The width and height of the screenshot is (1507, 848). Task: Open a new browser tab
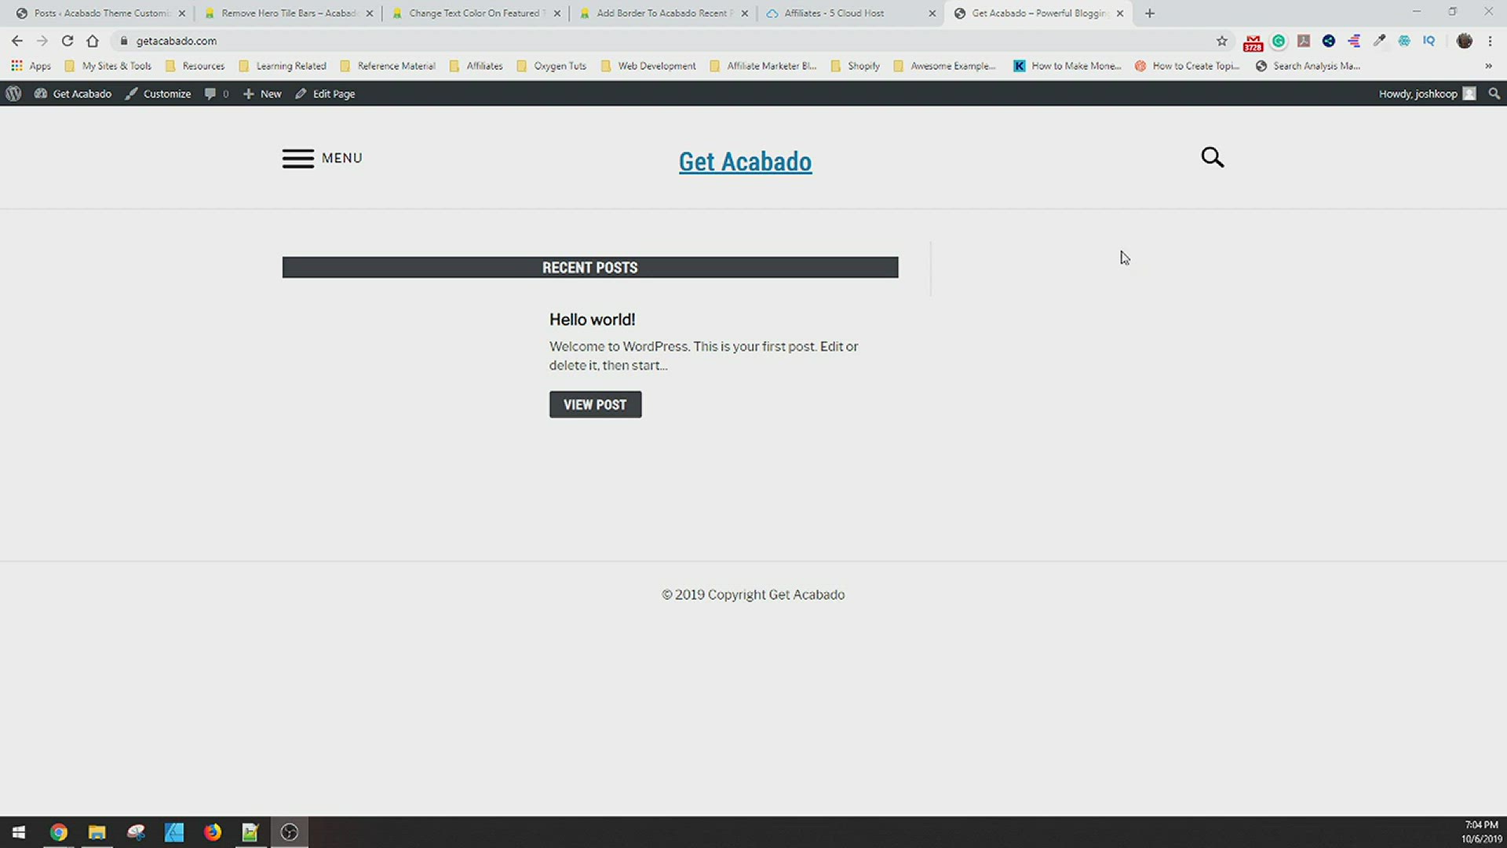click(1150, 13)
